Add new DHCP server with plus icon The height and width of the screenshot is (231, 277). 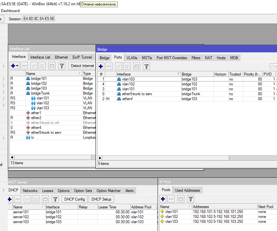tap(10, 199)
